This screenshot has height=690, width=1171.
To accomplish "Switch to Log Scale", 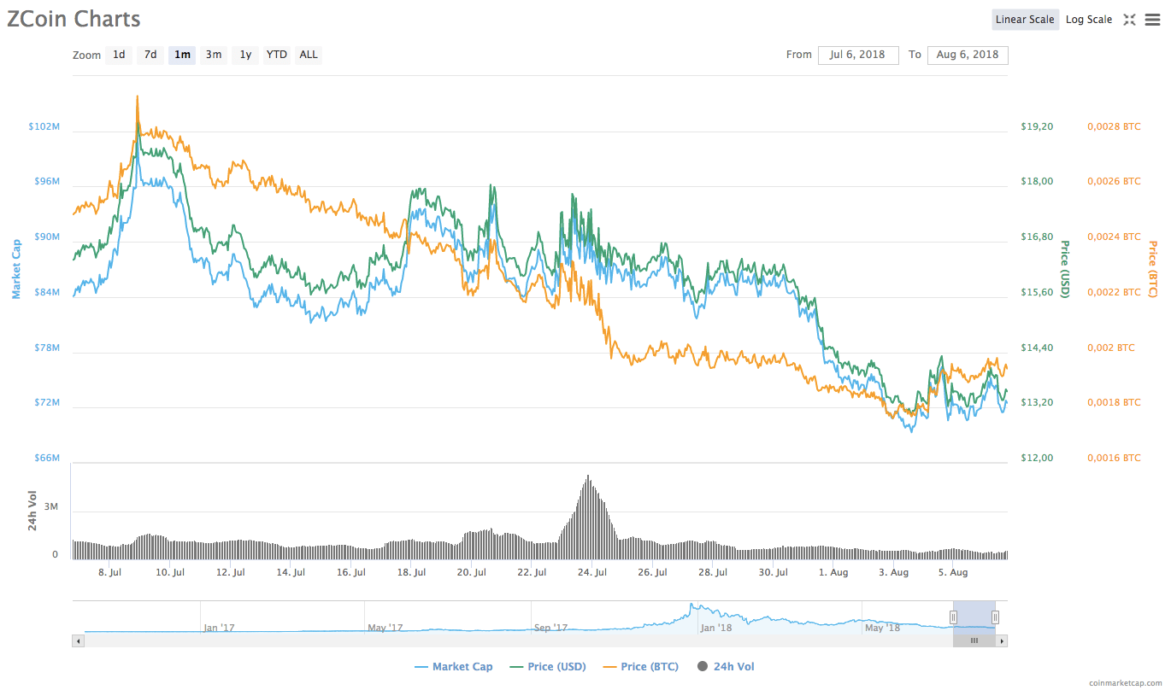I will [1089, 20].
